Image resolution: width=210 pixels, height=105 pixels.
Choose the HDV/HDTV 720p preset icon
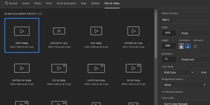(x=59, y=31)
